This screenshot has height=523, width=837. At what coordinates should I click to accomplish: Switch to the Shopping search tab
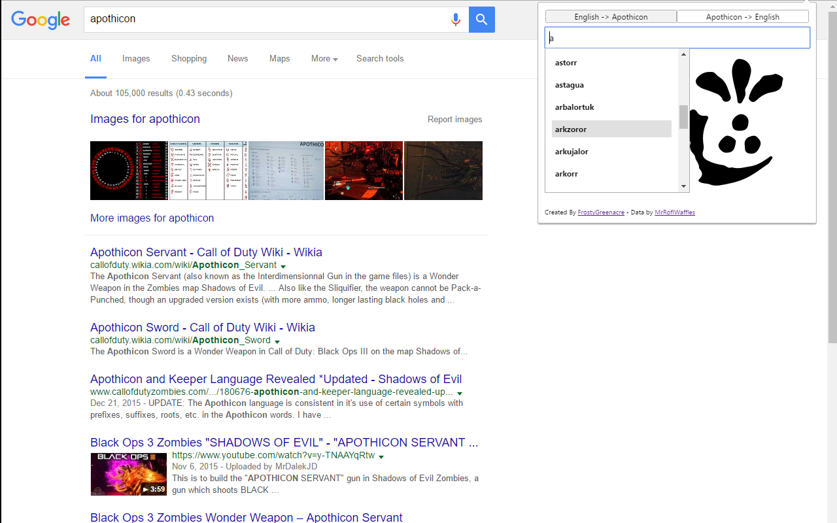click(189, 59)
